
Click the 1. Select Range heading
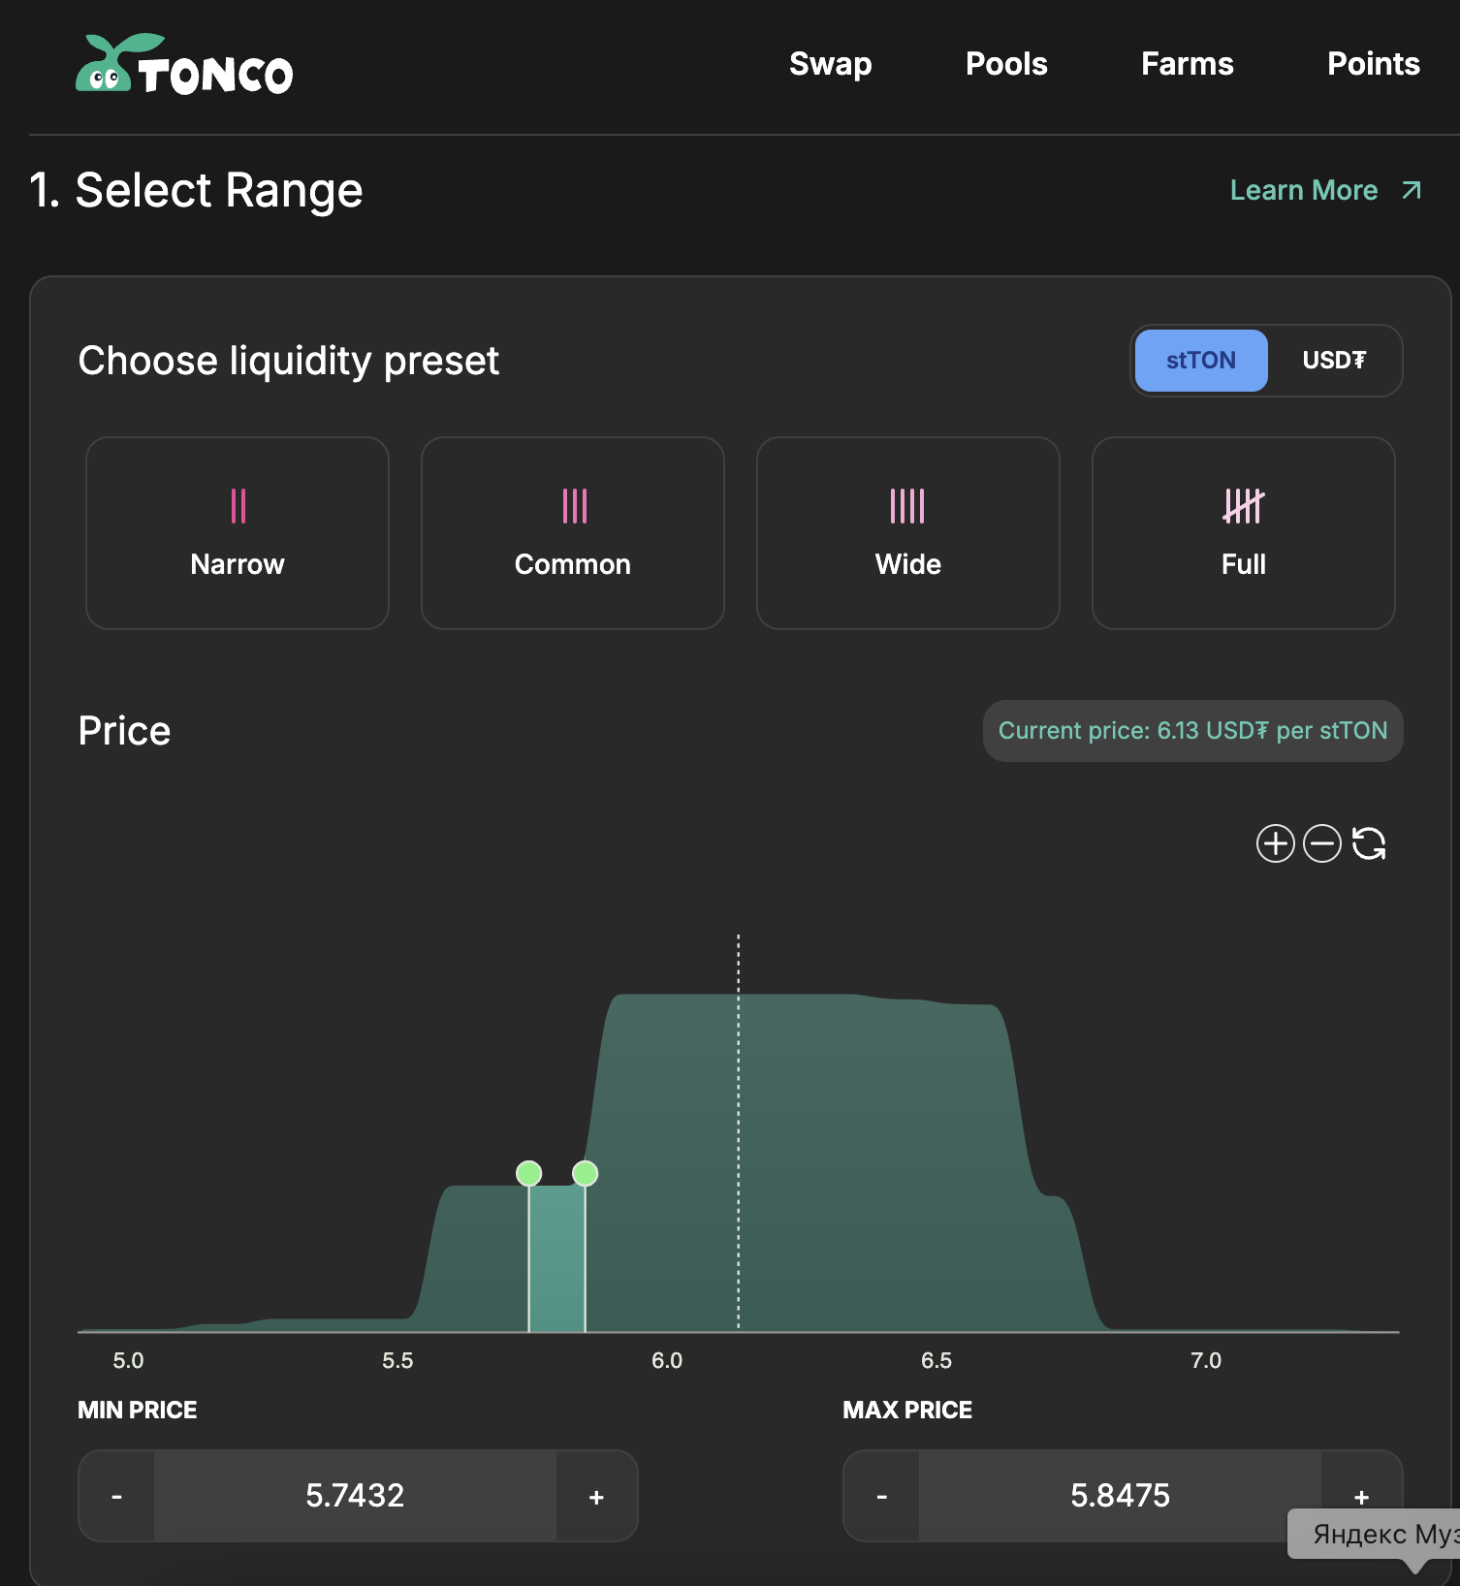(196, 190)
